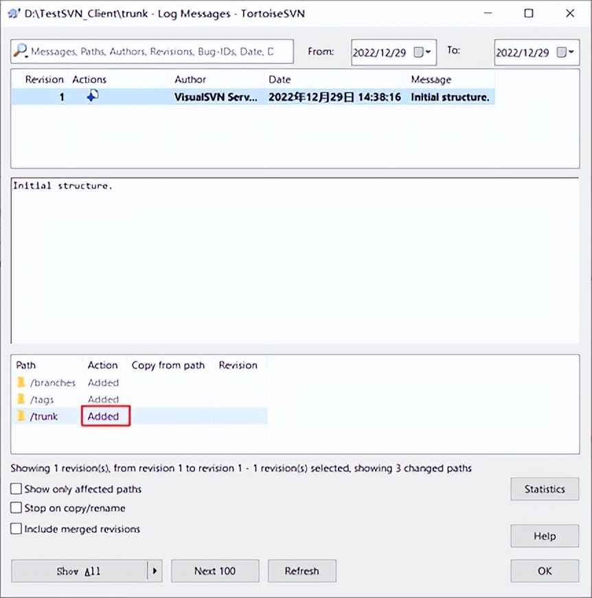Screen dimensions: 592x598
Task: Click into the log message text area
Action: [x=295, y=261]
